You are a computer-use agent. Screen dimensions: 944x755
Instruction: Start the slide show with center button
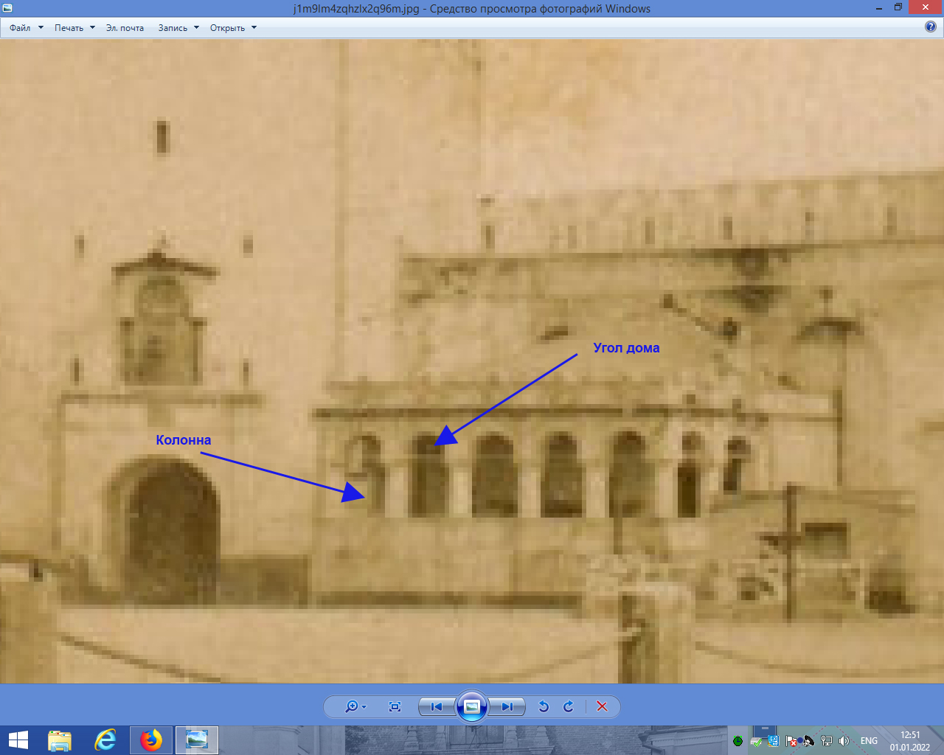click(472, 706)
